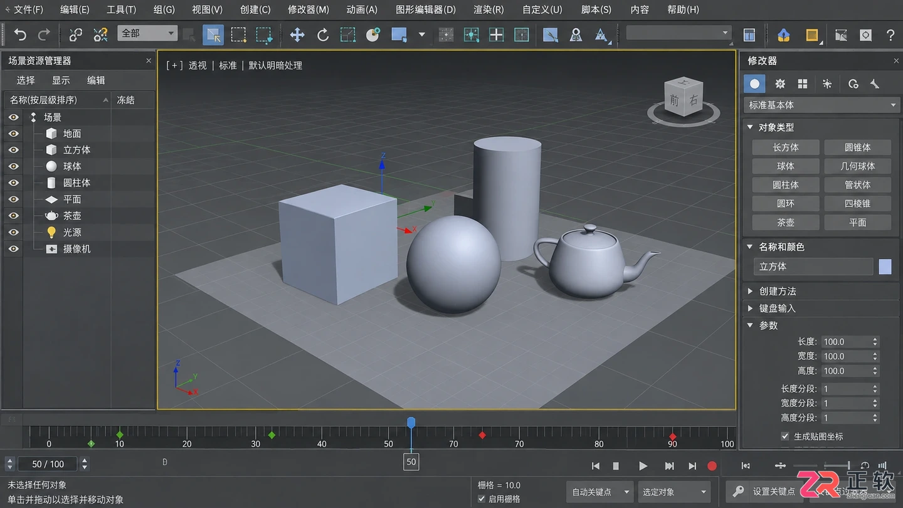Screen dimensions: 903x508
Task: Disable the 启用栅格 checkbox
Action: (x=482, y=499)
